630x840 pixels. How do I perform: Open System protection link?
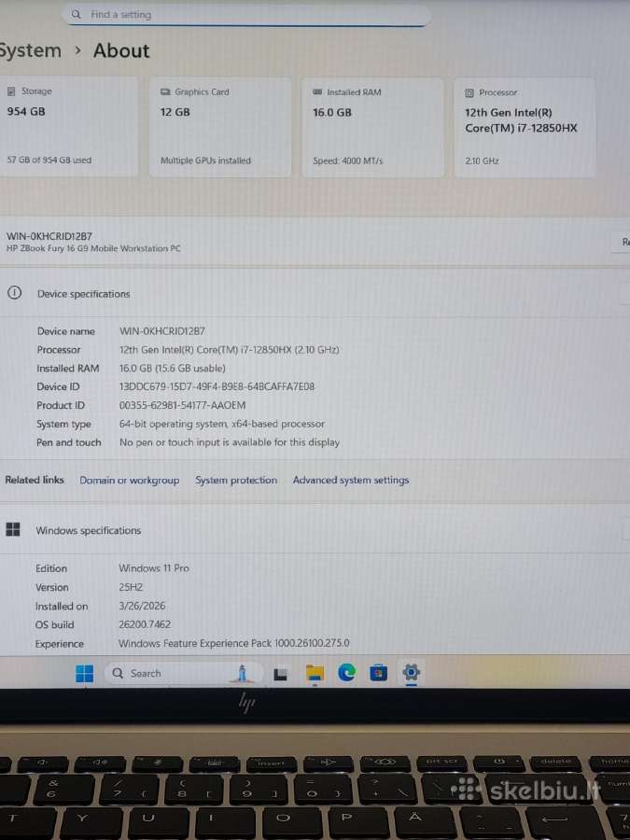tap(236, 480)
